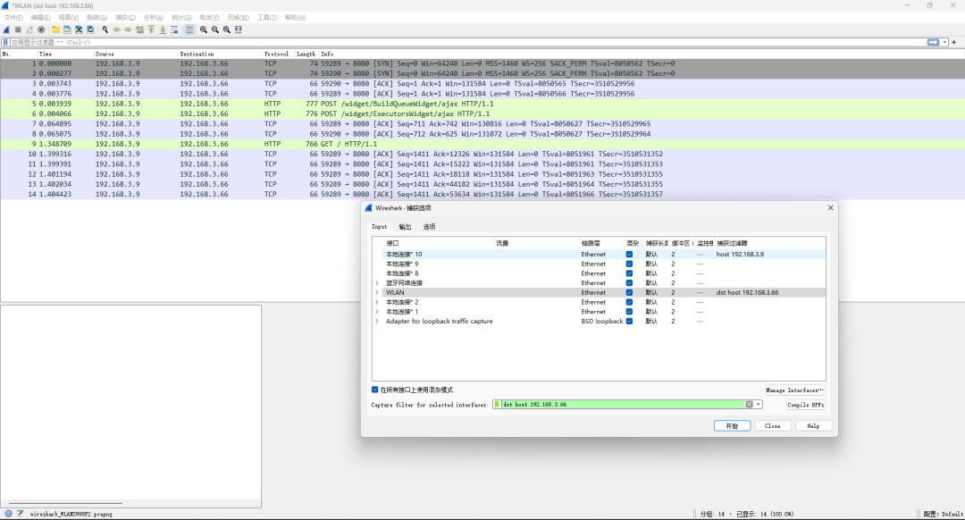This screenshot has width=965, height=520.
Task: Open the 分析(A) menu
Action: pyautogui.click(x=154, y=17)
